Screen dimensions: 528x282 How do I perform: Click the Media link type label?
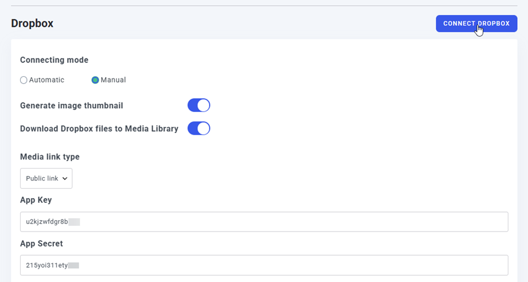pyautogui.click(x=50, y=156)
